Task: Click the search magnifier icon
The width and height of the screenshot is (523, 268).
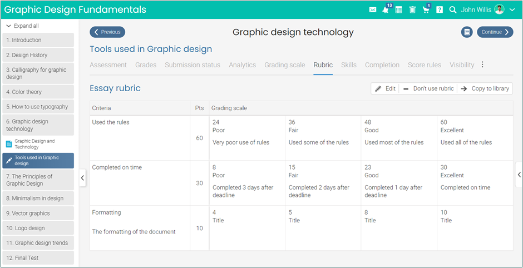Action: (453, 10)
